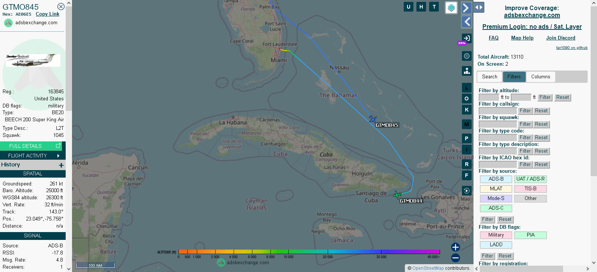Screen dimensions: 597x272
Task: Click the T map toggle button
Action: click(434, 7)
